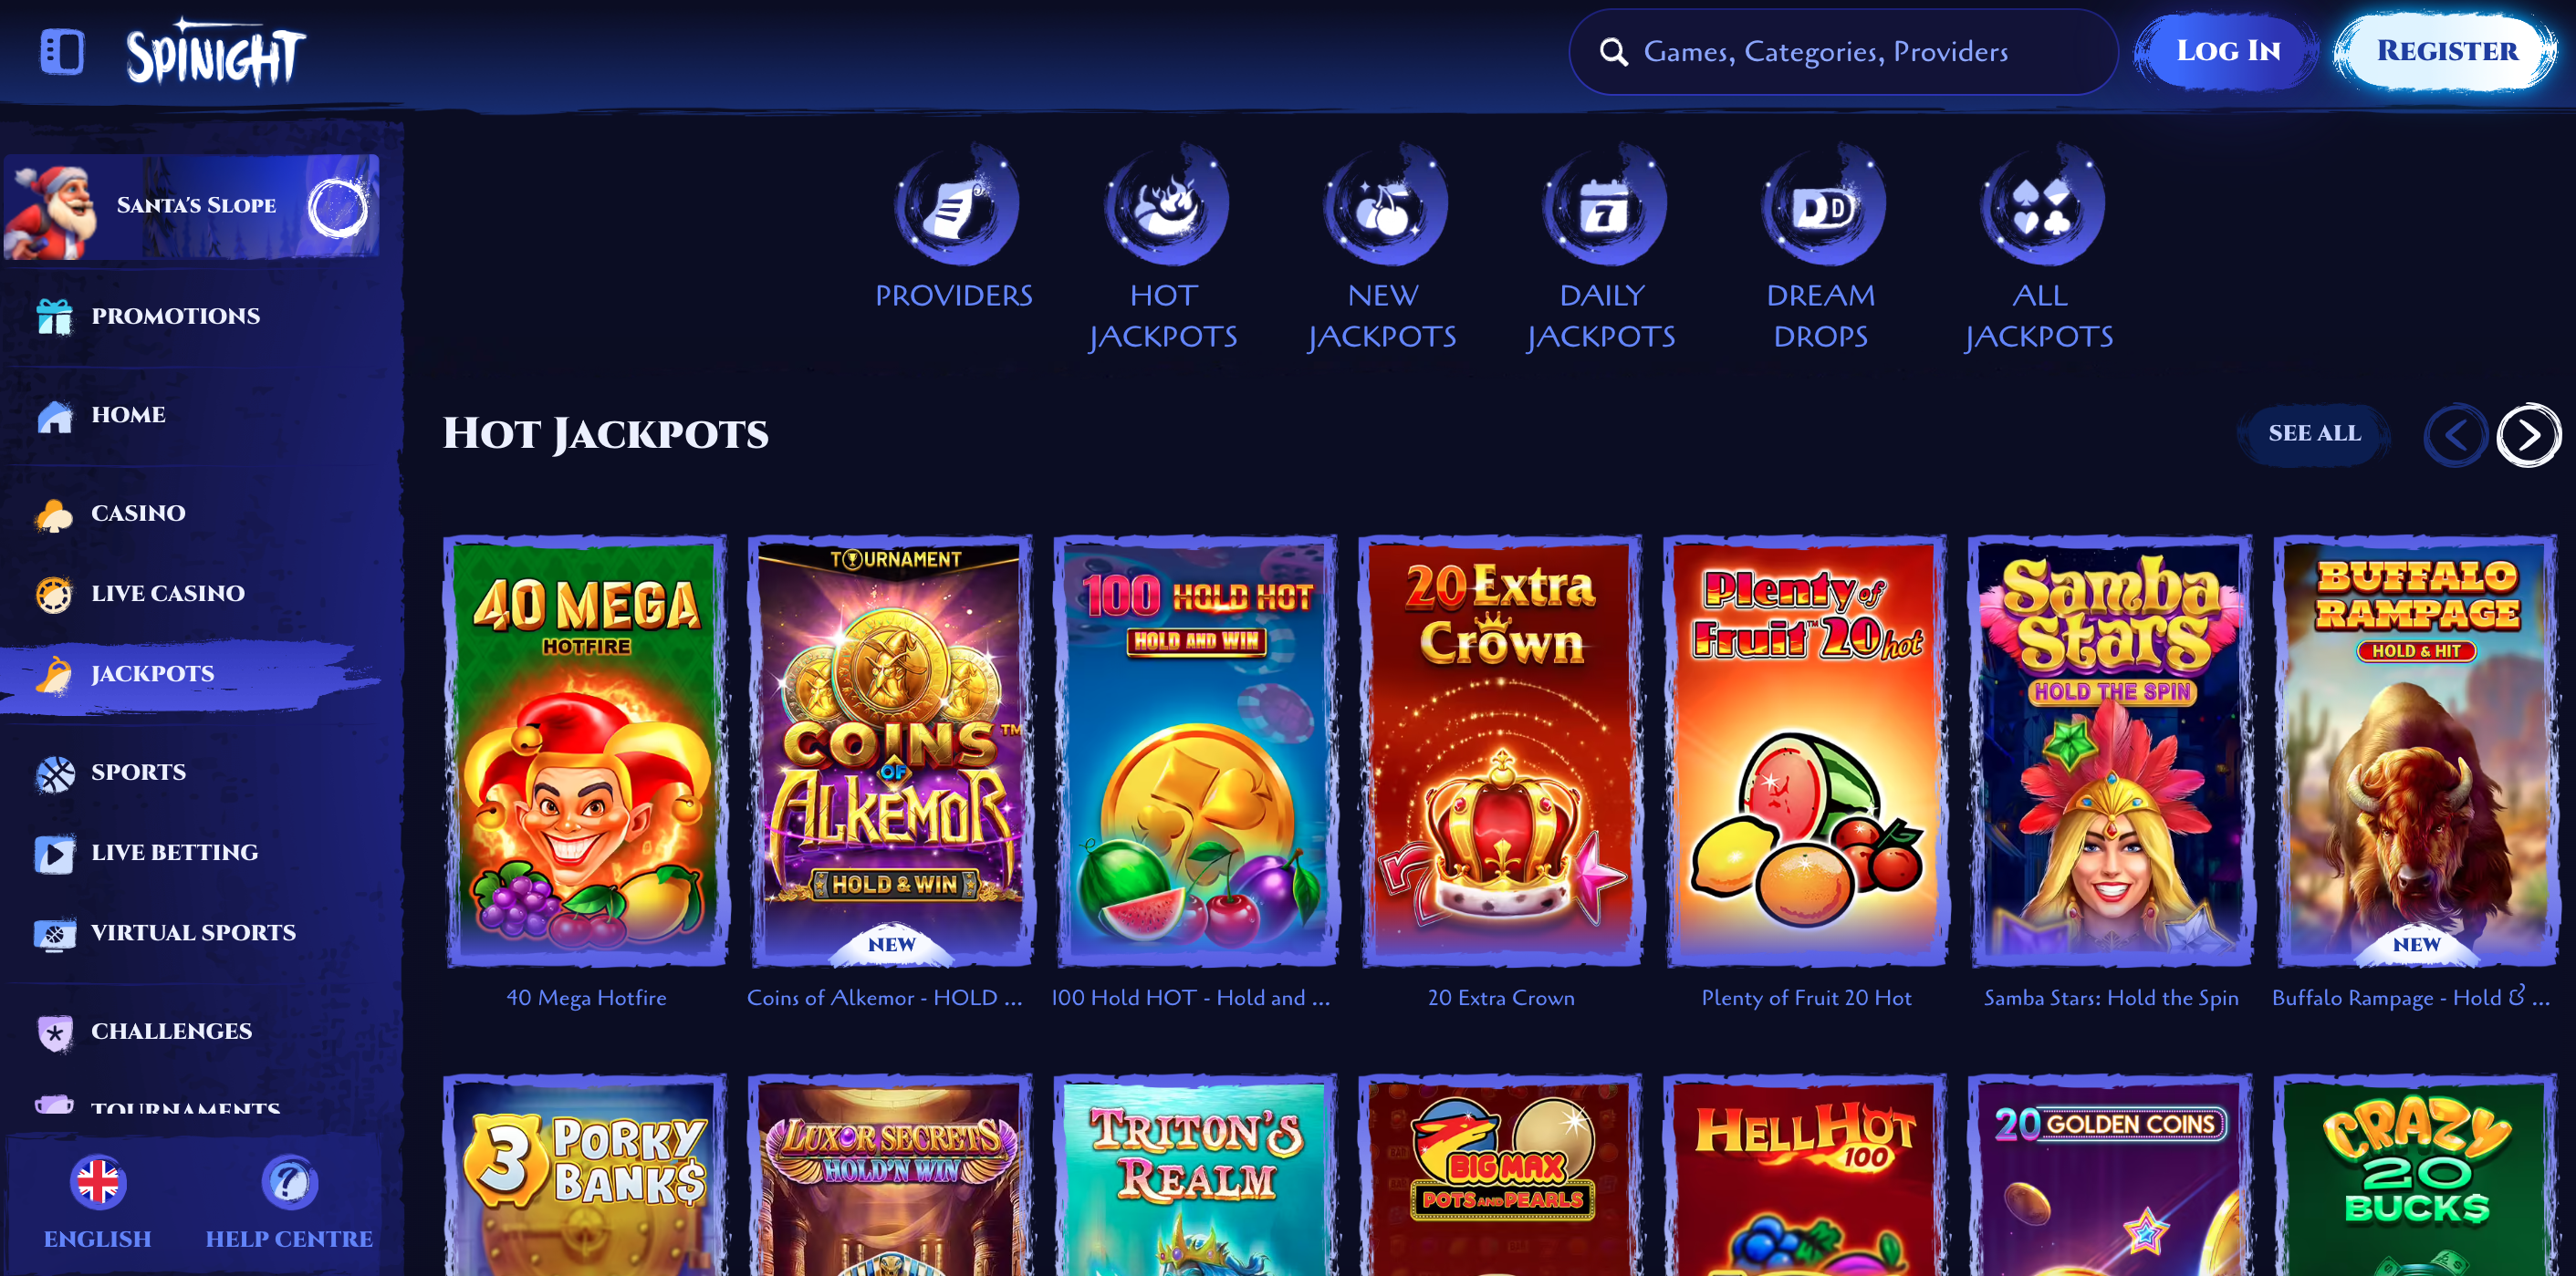Open the 40 Mega Hotfire game thumbnail

pyautogui.click(x=586, y=752)
